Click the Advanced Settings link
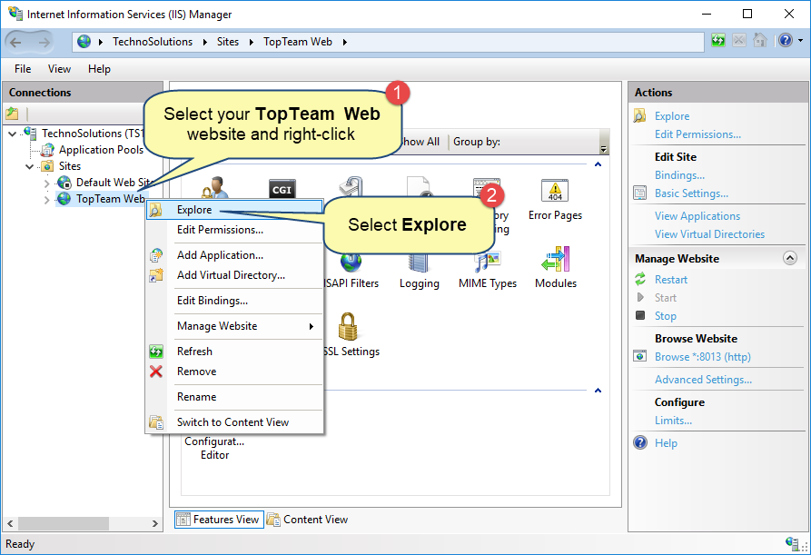This screenshot has width=811, height=555. tap(704, 380)
